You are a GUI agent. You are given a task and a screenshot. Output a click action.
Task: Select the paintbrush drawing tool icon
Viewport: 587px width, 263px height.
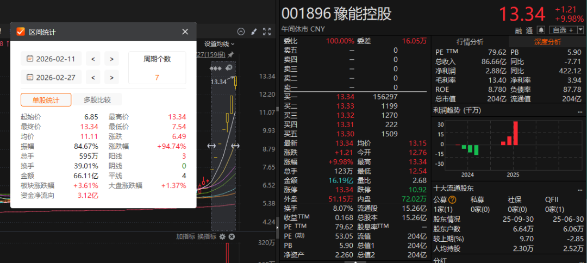pos(254,32)
